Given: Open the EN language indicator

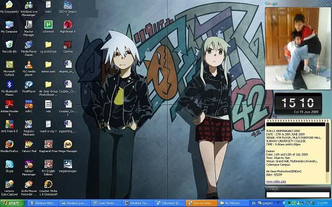Looking at the screenshot, I should (x=254, y=203).
